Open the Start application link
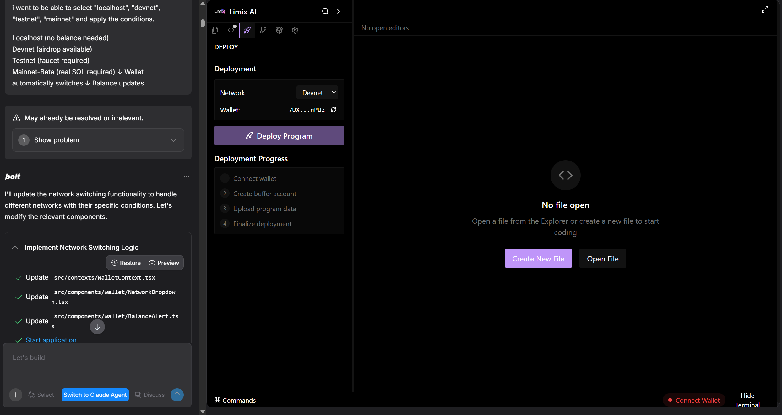The width and height of the screenshot is (782, 415). click(51, 340)
